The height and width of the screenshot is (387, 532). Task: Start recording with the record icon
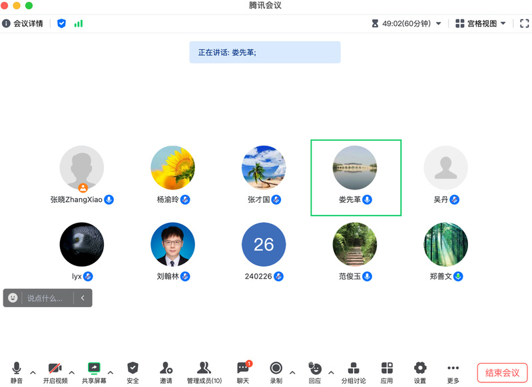click(x=276, y=368)
